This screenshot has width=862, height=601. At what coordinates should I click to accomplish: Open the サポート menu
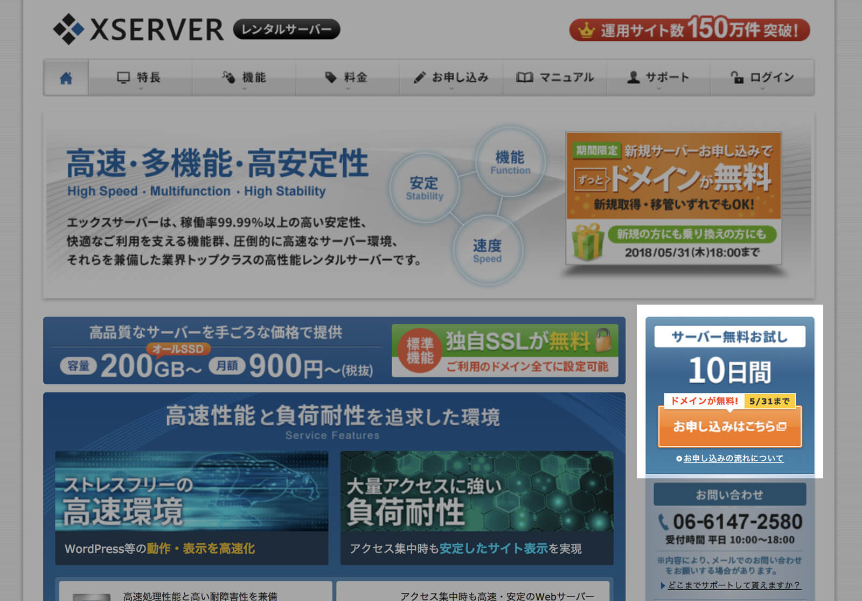point(658,78)
